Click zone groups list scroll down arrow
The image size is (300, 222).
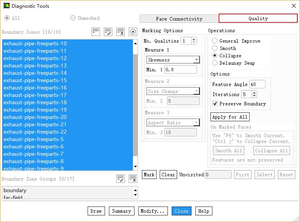(x=135, y=195)
